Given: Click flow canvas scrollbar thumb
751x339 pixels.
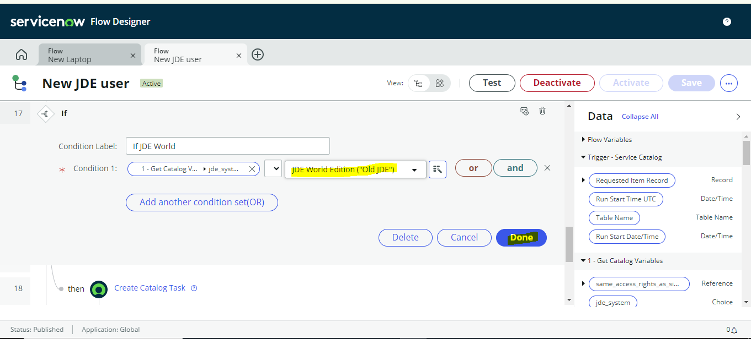Looking at the screenshot, I should [569, 244].
